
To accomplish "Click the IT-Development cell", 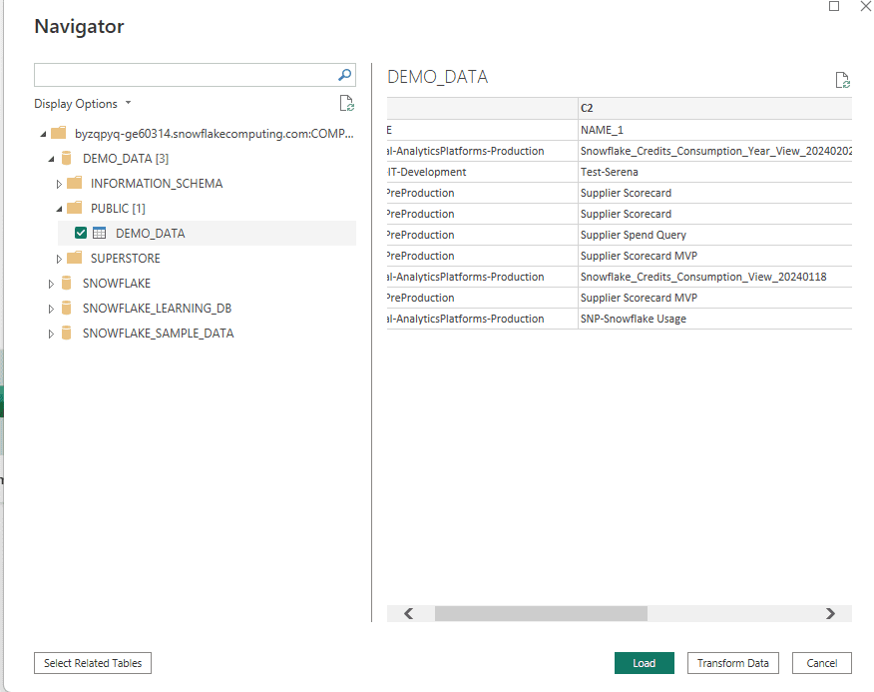I will click(482, 172).
